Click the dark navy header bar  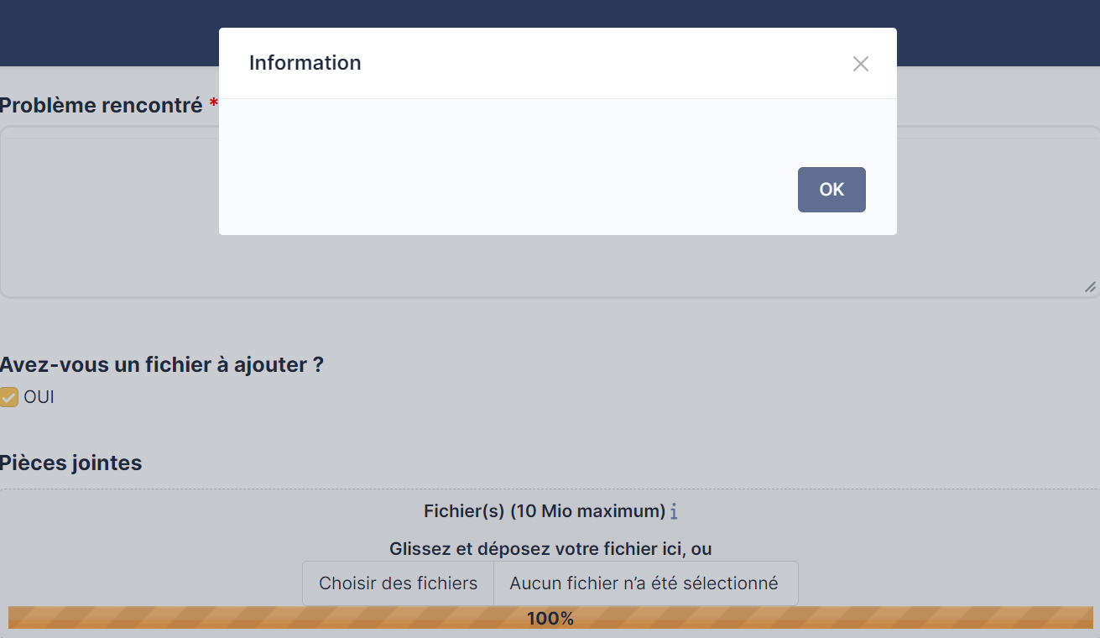pyautogui.click(x=109, y=32)
